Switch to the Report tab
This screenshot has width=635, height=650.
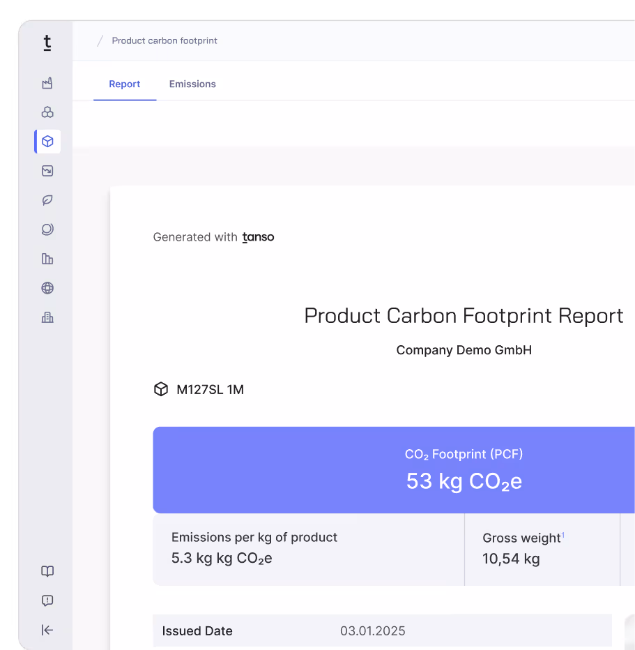(125, 84)
